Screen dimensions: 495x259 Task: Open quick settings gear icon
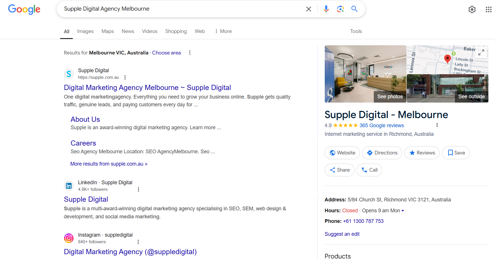click(x=472, y=9)
